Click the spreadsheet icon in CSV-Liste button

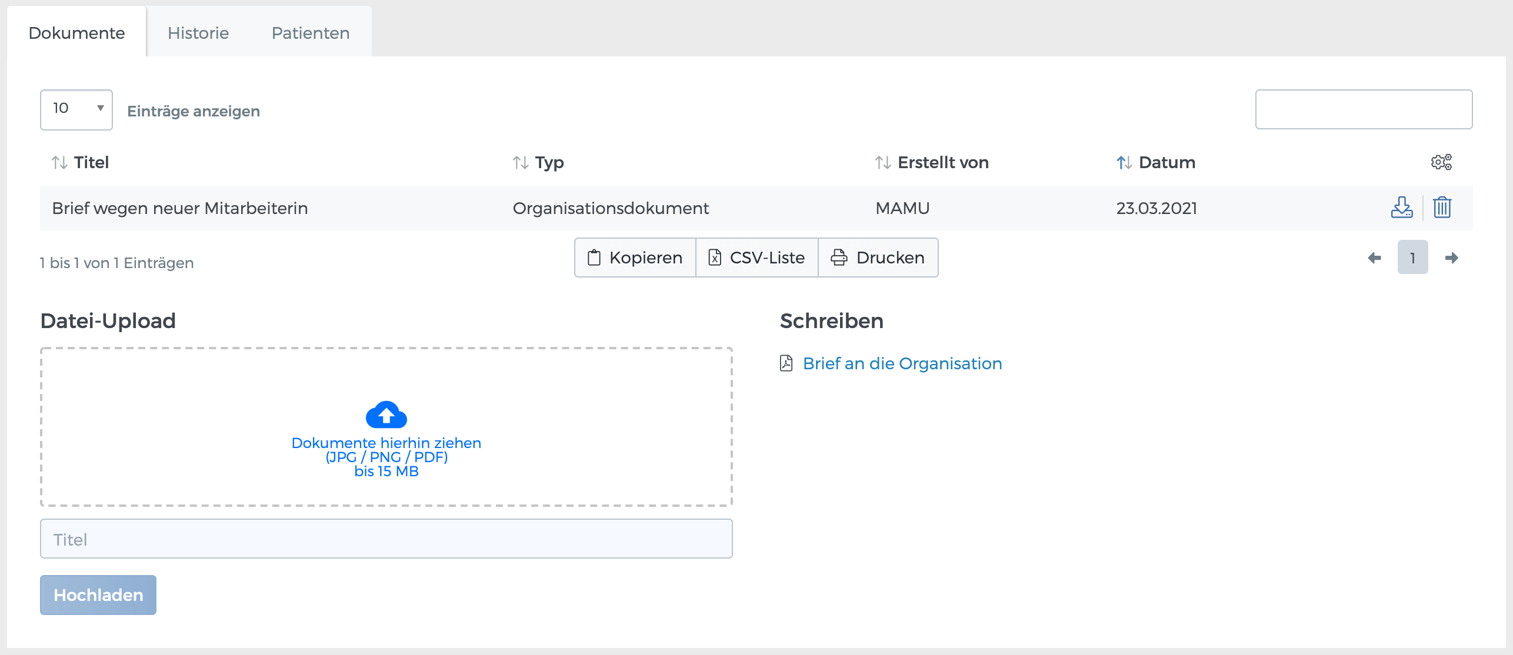point(715,257)
